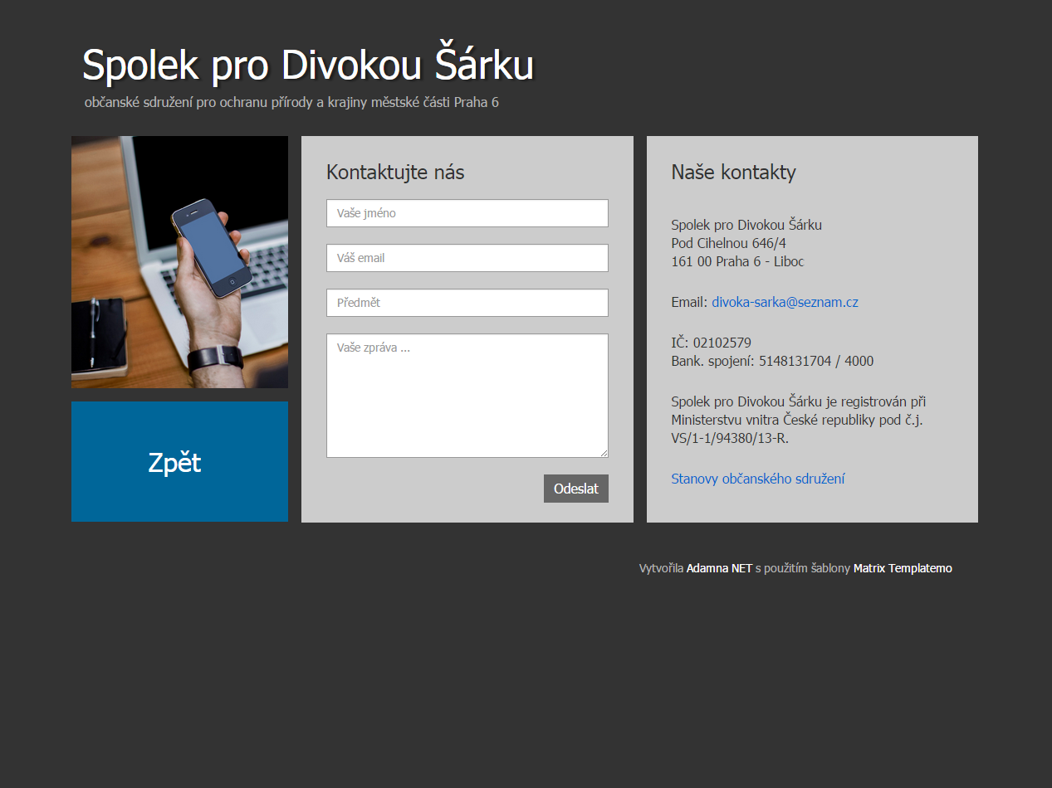Click the Bank. spojení account number line

click(772, 361)
